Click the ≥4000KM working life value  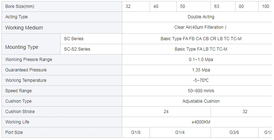pos(201,122)
